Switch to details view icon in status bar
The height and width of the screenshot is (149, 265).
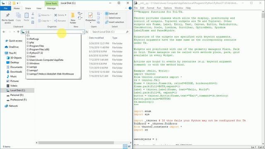125,147
